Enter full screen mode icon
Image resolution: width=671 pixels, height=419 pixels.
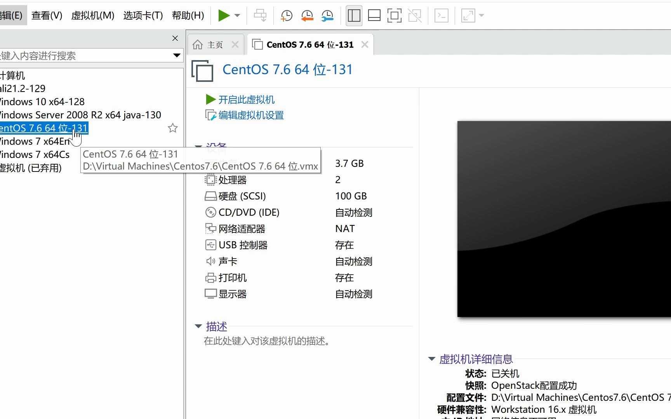pyautogui.click(x=394, y=16)
